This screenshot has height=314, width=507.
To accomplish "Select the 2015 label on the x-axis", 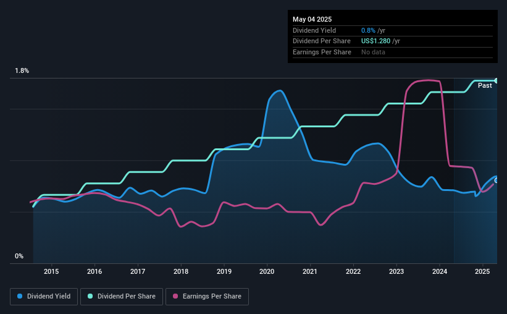I will pyautogui.click(x=51, y=271).
